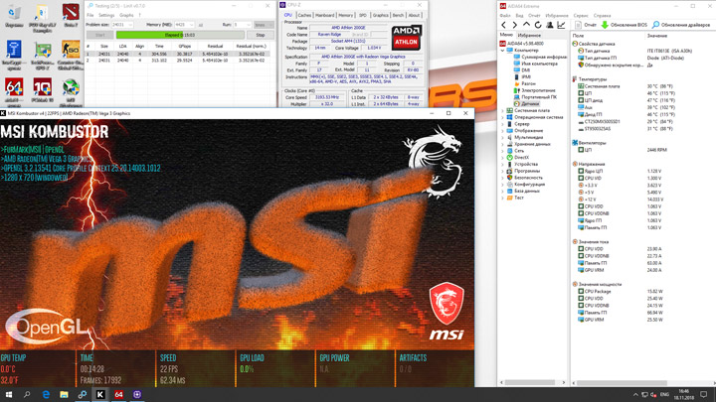Click the AIDA64 back navigation arrow
The width and height of the screenshot is (716, 402).
click(x=503, y=25)
